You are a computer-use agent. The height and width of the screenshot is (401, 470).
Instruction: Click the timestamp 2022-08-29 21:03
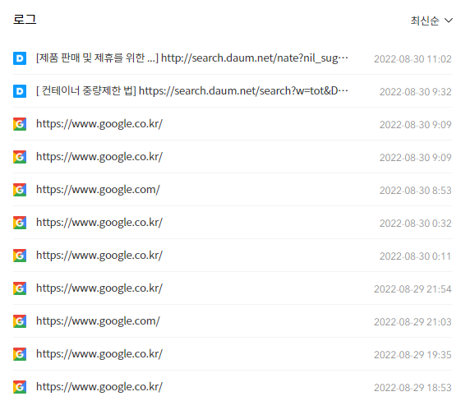412,322
